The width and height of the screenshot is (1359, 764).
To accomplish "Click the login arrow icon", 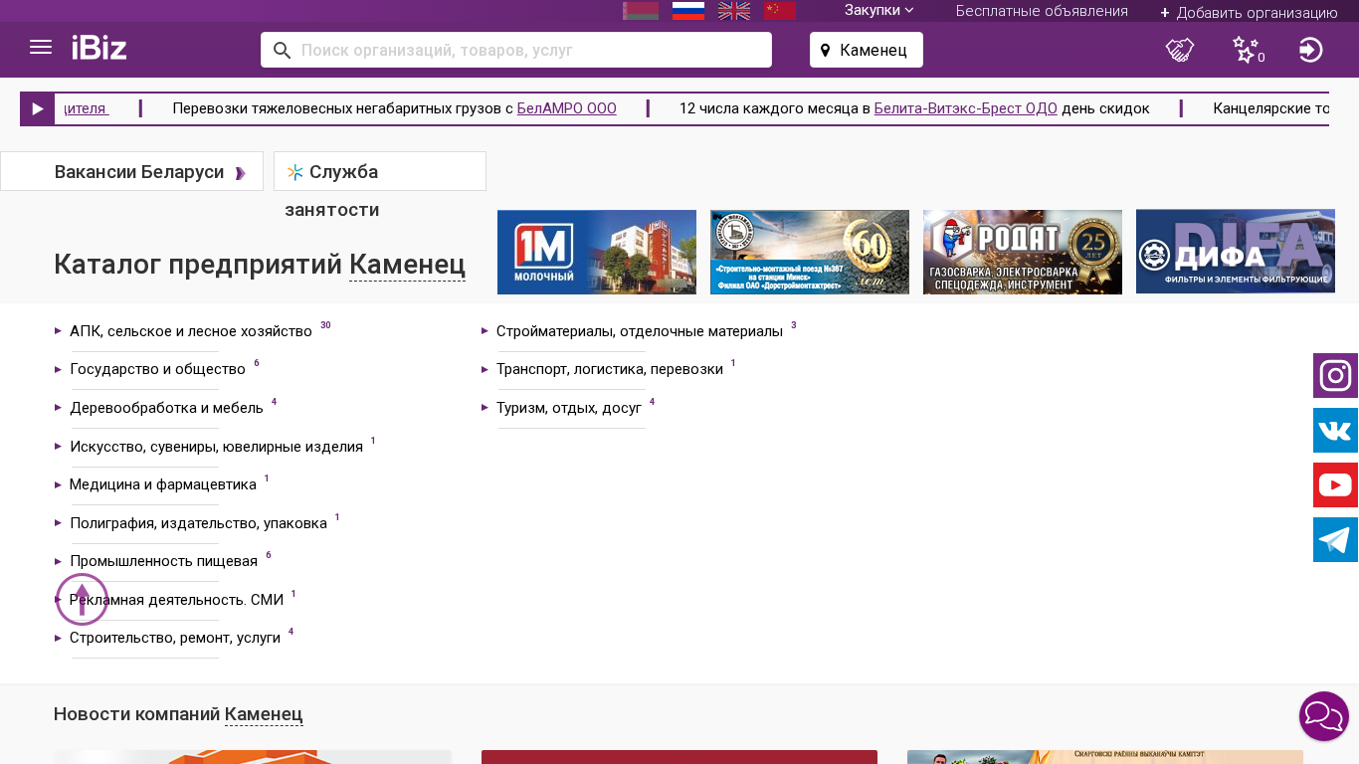I will tap(1311, 50).
